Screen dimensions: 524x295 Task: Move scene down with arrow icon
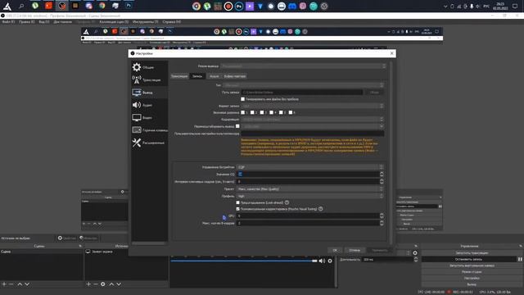27,284
